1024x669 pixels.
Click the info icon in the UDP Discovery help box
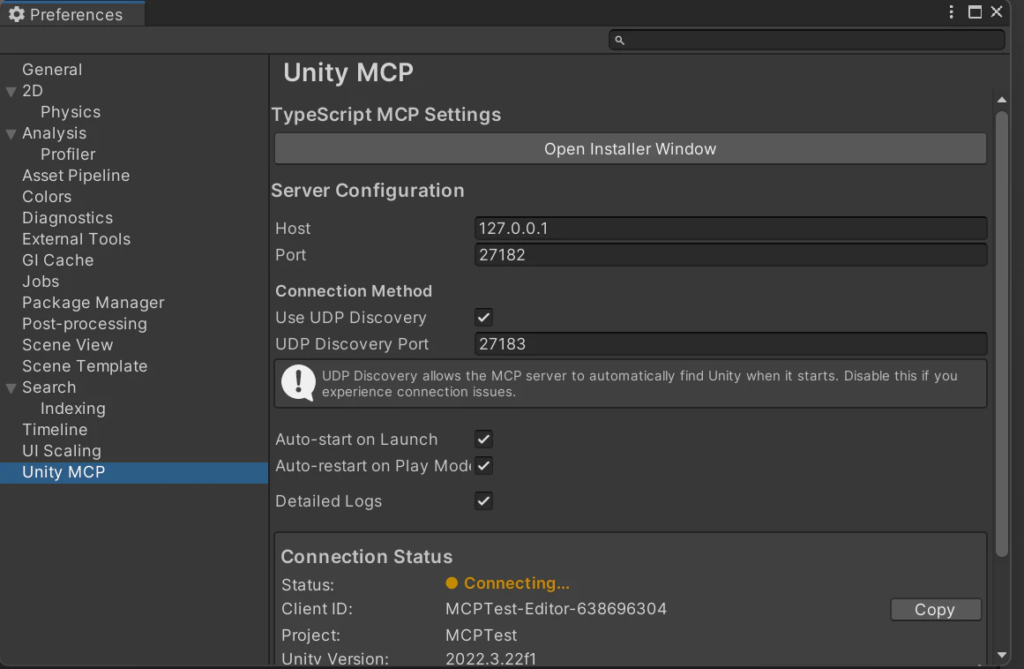[298, 383]
